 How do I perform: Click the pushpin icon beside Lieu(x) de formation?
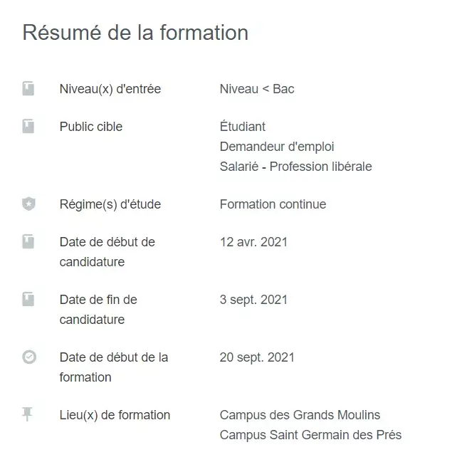[x=28, y=414]
